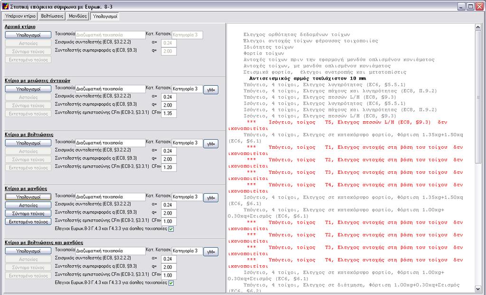
Task: Edit q= field in Κτίριο με βελτιώσεις
Action: pyautogui.click(x=169, y=159)
